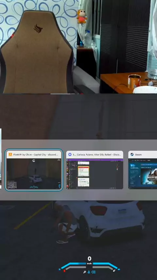Click the partially visible leftmost window thumbnail

(1, 159)
